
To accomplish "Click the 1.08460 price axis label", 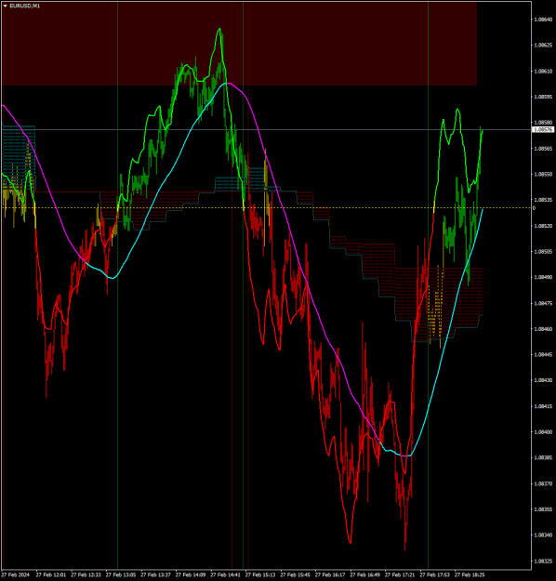I will [x=543, y=329].
